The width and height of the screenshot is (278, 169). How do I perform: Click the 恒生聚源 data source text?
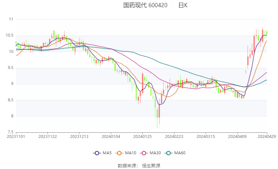151,166
